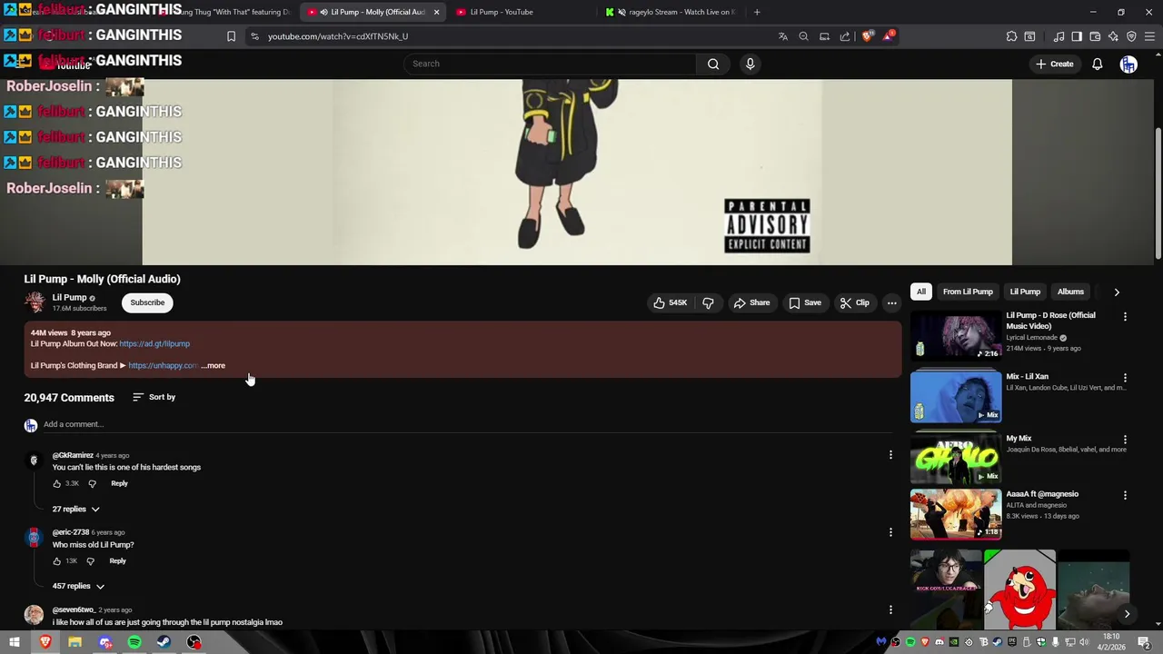This screenshot has width=1163, height=654.
Task: Reply to GkRamirez's comment
Action: pos(119,483)
